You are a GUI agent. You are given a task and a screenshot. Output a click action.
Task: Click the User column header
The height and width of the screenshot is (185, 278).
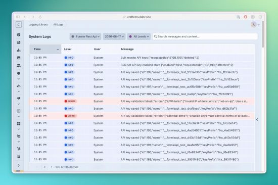click(x=97, y=49)
